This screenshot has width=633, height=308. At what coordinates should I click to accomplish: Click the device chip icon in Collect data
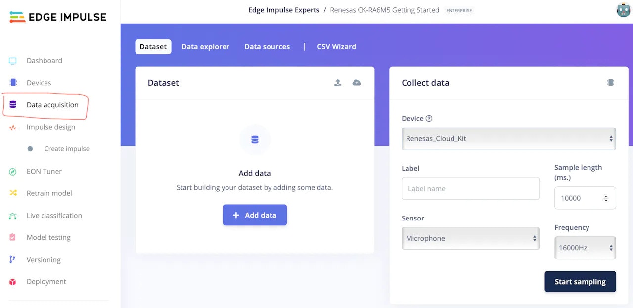(611, 83)
